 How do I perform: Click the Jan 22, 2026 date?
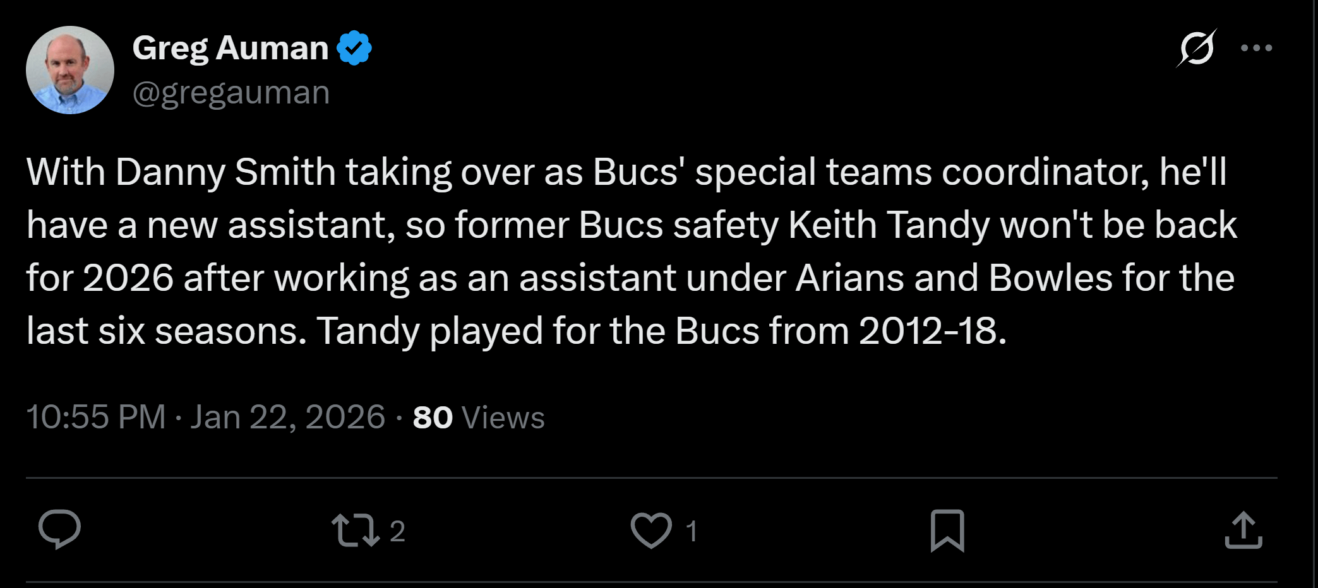(x=287, y=417)
